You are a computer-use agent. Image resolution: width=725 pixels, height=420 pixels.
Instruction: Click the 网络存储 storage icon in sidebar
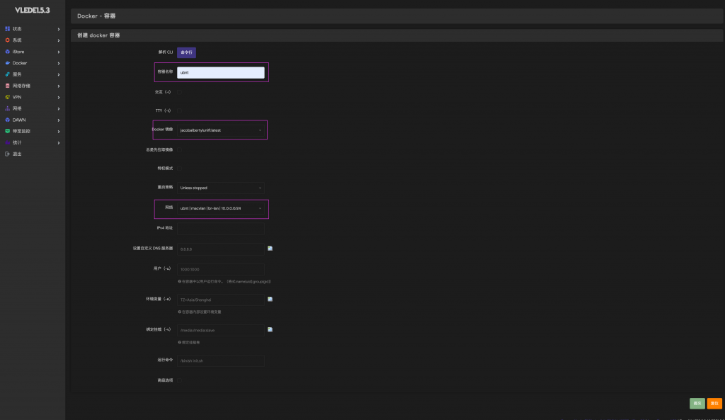pos(7,86)
